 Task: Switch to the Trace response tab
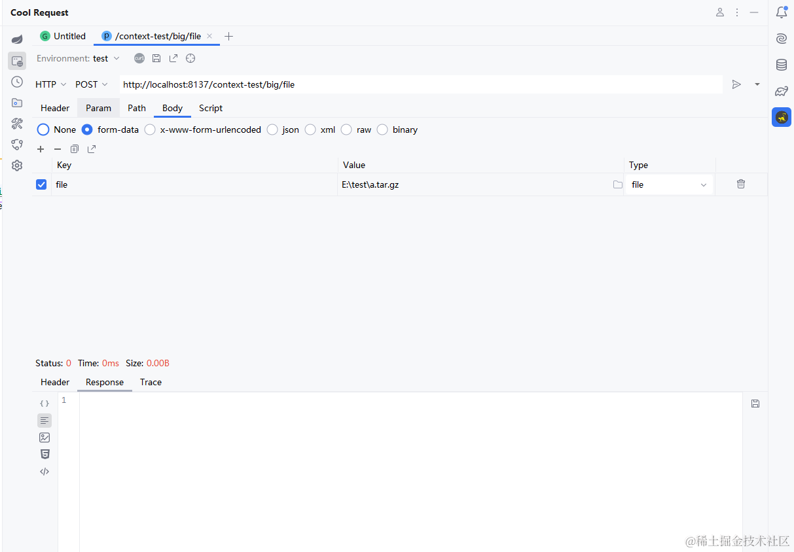pyautogui.click(x=151, y=382)
